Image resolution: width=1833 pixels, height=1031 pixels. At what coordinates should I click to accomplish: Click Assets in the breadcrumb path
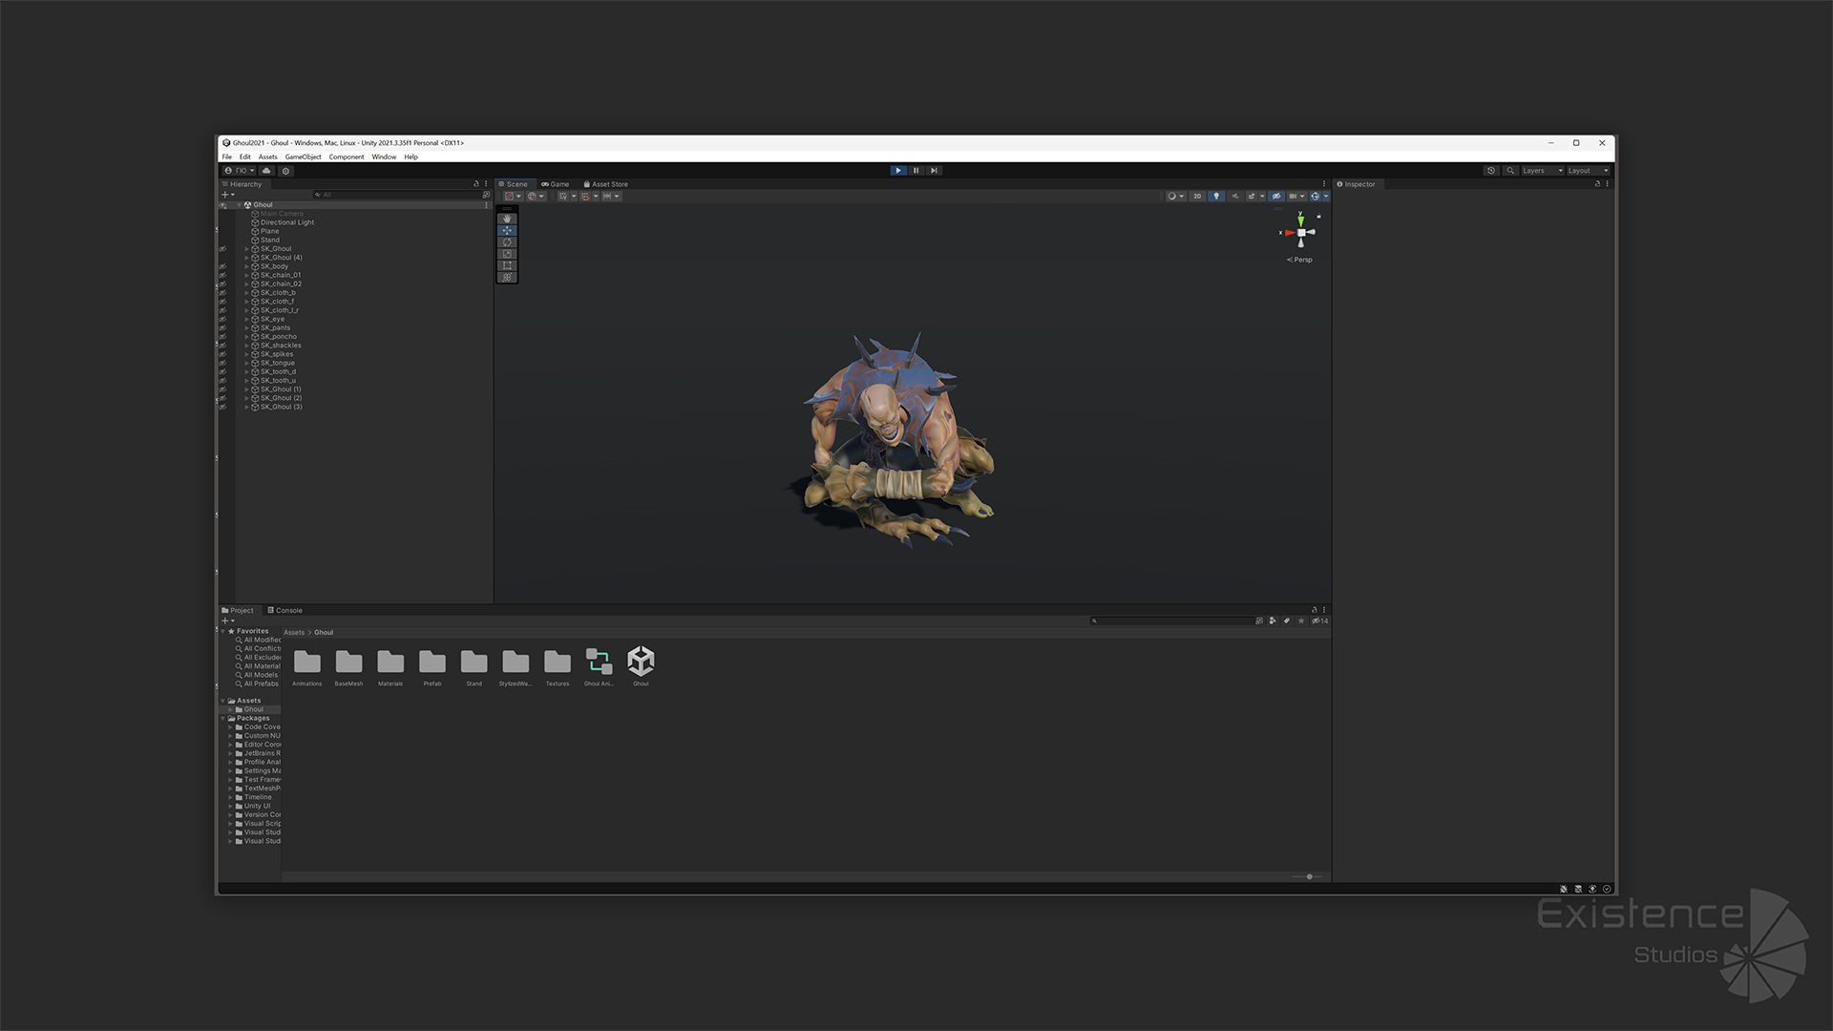tap(294, 633)
